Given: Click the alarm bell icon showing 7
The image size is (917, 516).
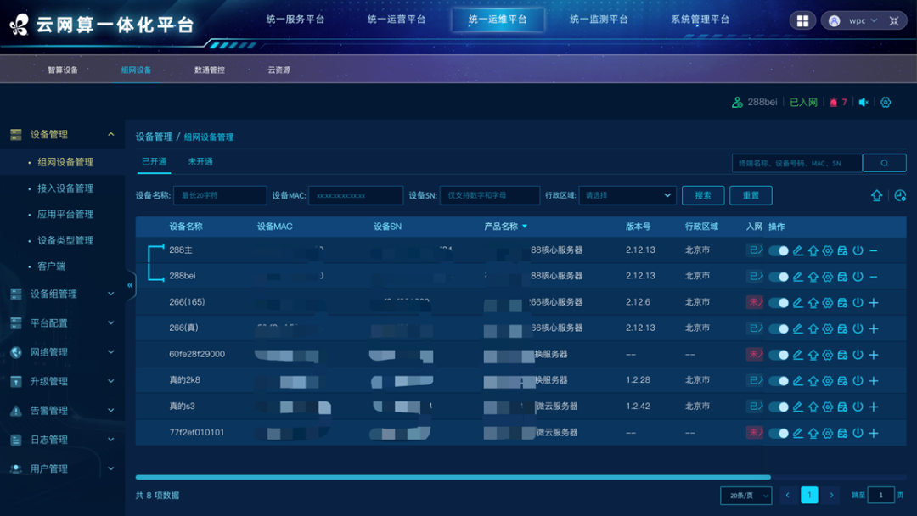Looking at the screenshot, I should pos(838,103).
